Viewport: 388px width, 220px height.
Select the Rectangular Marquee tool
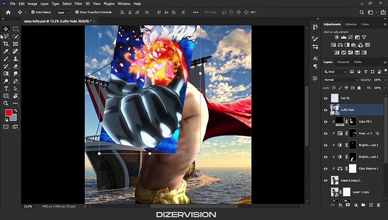click(x=16, y=29)
